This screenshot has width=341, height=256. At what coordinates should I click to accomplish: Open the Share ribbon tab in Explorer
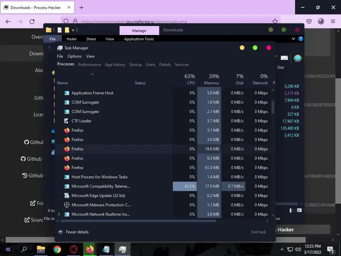pyautogui.click(x=91, y=39)
